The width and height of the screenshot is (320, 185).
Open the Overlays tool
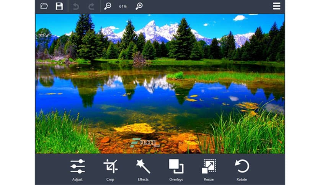[176, 170]
